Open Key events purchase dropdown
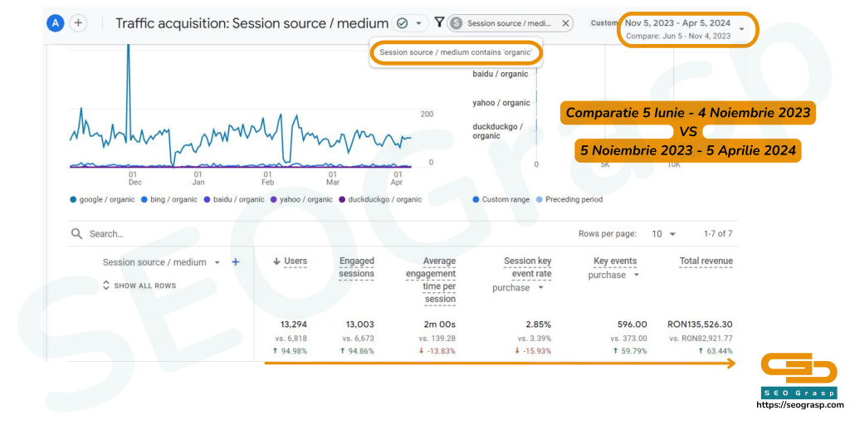Image resolution: width=850 pixels, height=425 pixels. pos(637,276)
